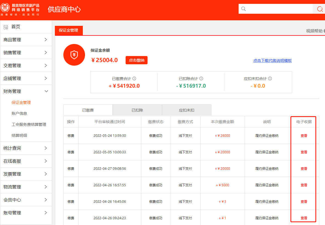Open 工会服务费结算管理 submenu item
This screenshot has width=325, height=225.
coord(29,124)
